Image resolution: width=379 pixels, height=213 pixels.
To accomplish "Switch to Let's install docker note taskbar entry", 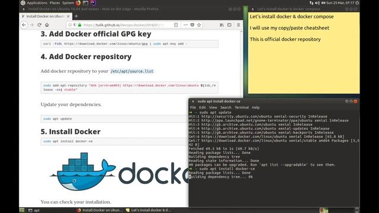I will pos(149,211).
